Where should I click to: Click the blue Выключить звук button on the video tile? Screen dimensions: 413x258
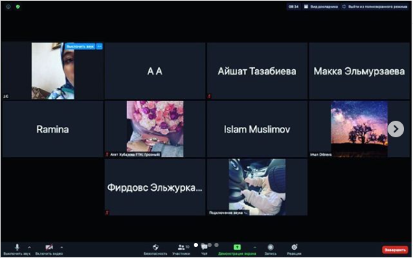tap(80, 47)
